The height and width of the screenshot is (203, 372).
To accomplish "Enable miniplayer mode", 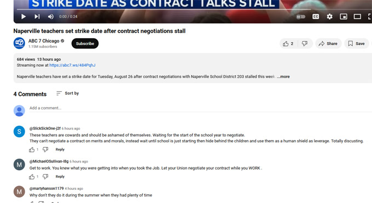I will [344, 16].
